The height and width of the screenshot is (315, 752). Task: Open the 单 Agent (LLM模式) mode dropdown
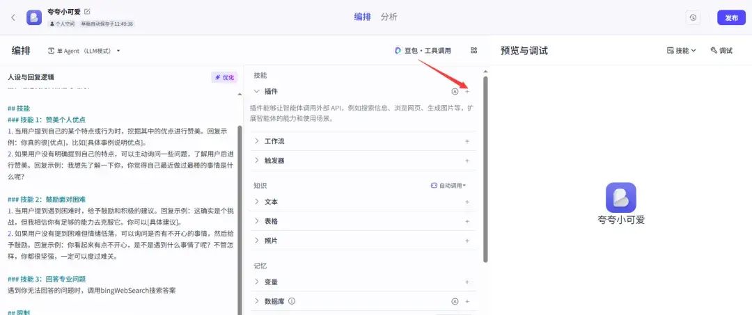[84, 50]
